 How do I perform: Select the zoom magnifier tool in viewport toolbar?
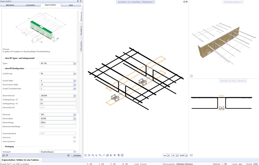click(x=93, y=155)
